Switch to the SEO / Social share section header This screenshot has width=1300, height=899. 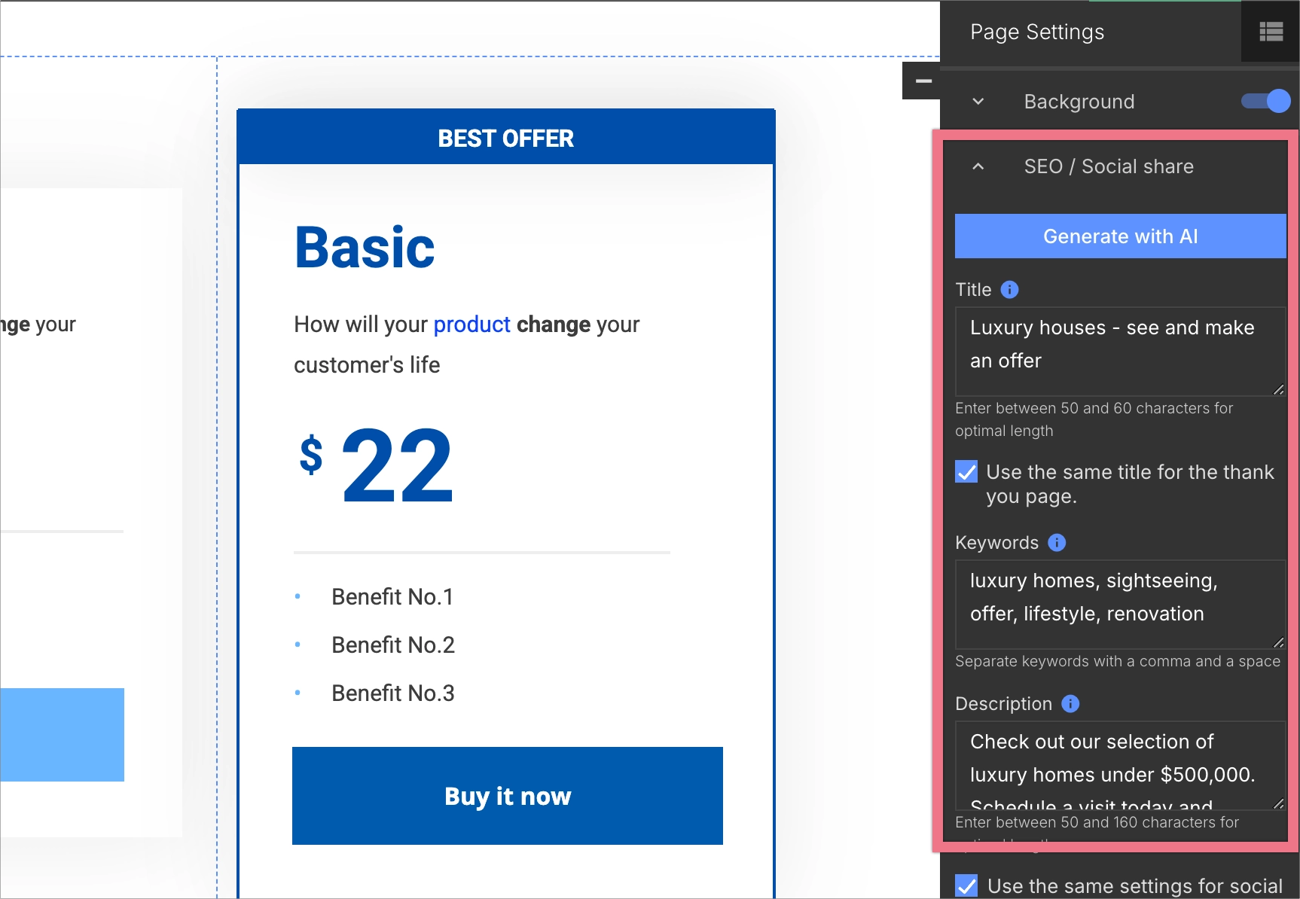pyautogui.click(x=1108, y=166)
